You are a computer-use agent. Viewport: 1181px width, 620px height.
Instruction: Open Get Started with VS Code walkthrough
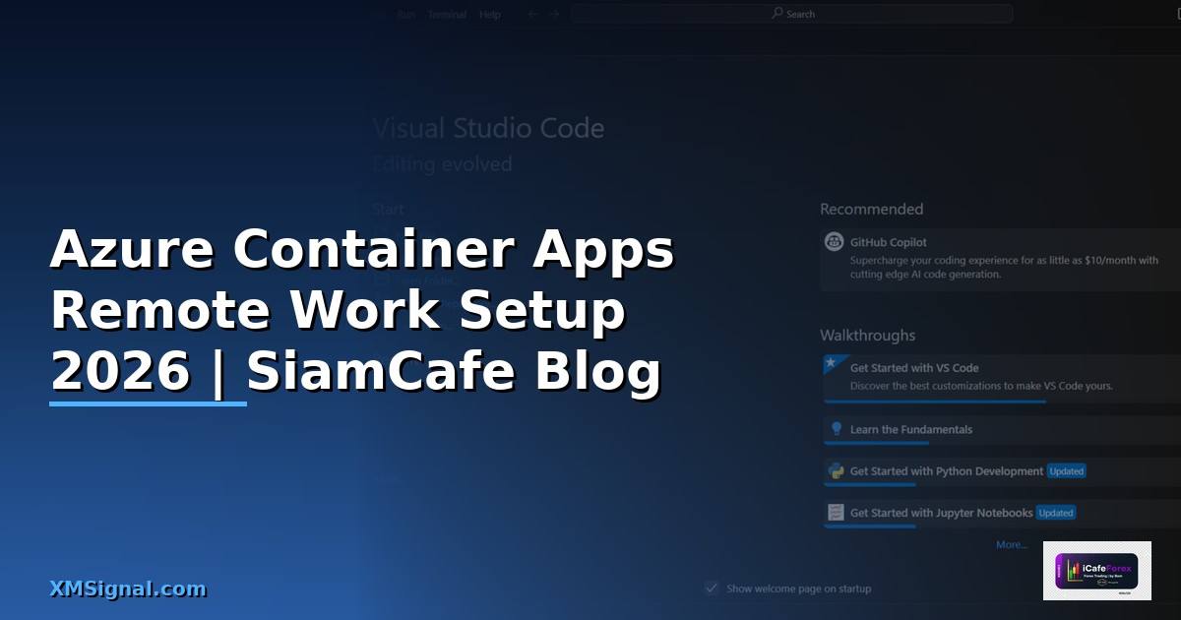point(1002,378)
